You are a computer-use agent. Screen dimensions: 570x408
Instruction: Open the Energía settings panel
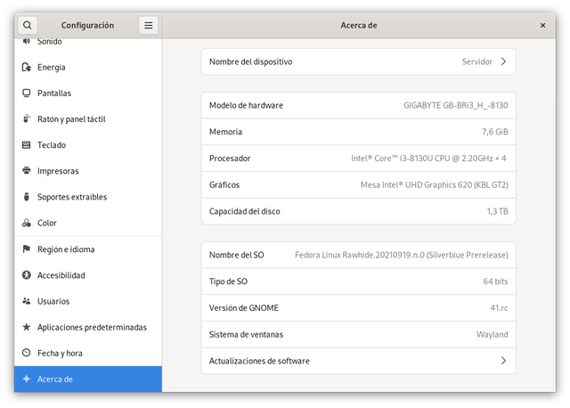(88, 67)
